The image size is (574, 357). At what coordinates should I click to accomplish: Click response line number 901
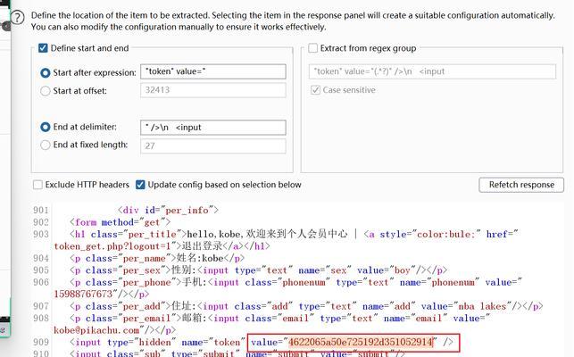[41, 210]
